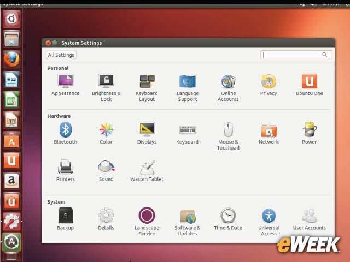Open Amazon launcher icon

click(11, 181)
